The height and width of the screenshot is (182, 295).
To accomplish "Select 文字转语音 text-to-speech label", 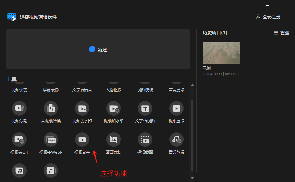I will [82, 90].
